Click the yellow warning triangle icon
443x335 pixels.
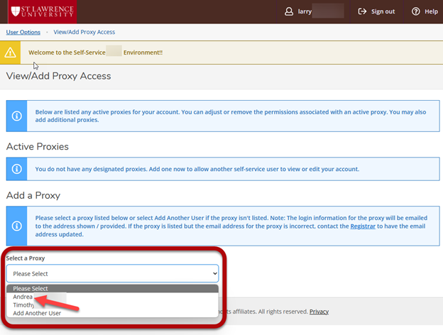(x=12, y=52)
